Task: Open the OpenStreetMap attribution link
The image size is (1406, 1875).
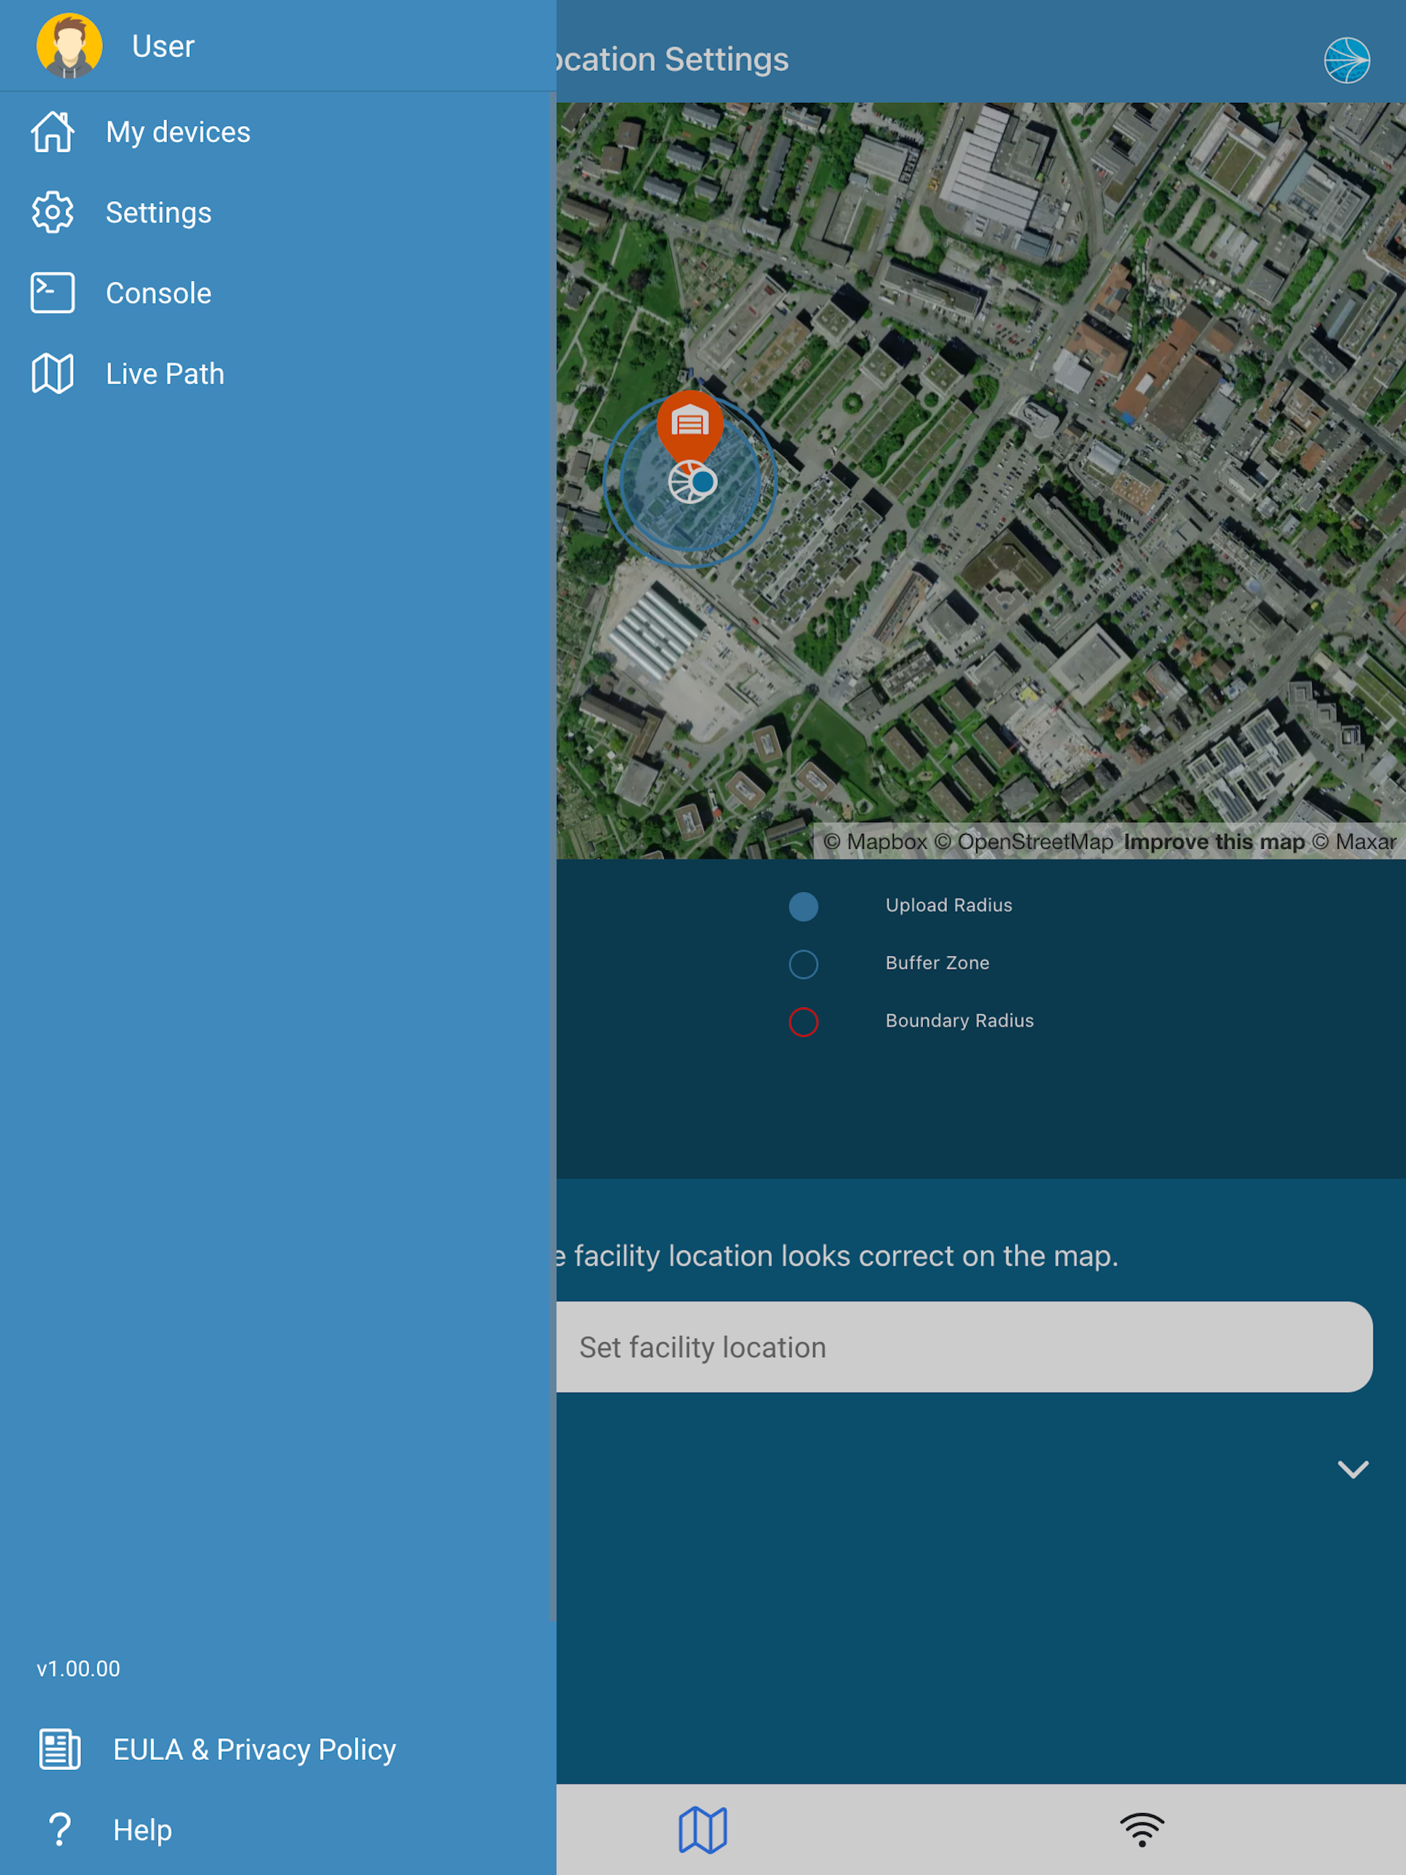Action: coord(1024,841)
